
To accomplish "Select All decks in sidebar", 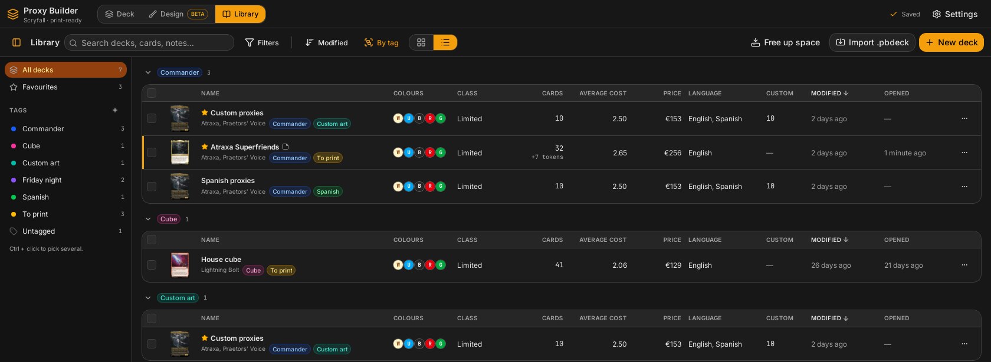I will coord(65,70).
